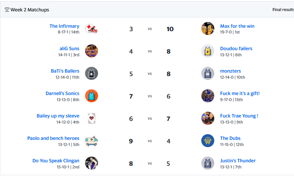294x176 pixels.
Task: Open Do You Speak Clingan team link
Action: coord(56,161)
